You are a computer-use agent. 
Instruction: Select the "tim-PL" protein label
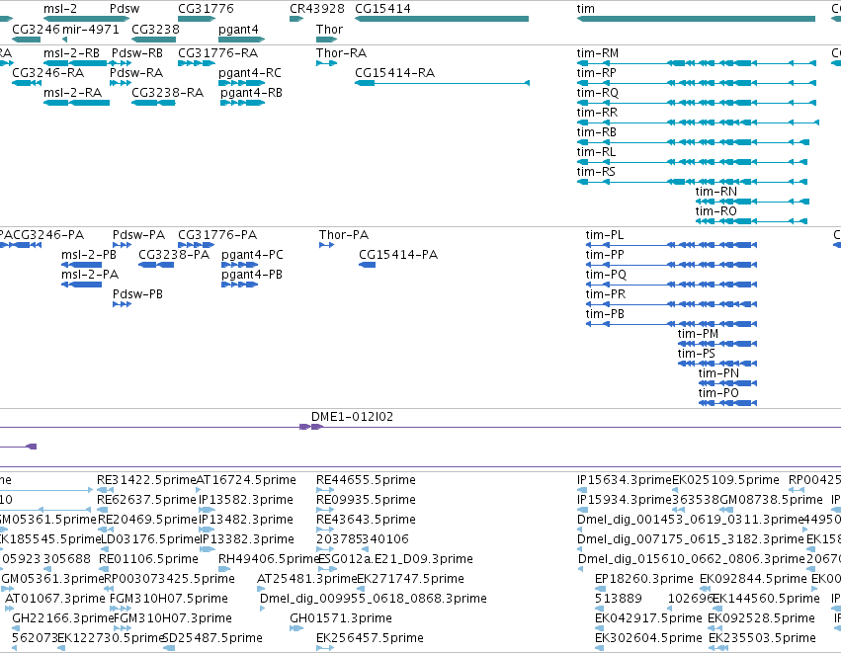point(605,235)
